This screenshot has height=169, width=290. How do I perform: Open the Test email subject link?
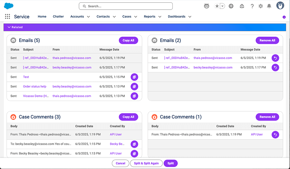point(26,77)
